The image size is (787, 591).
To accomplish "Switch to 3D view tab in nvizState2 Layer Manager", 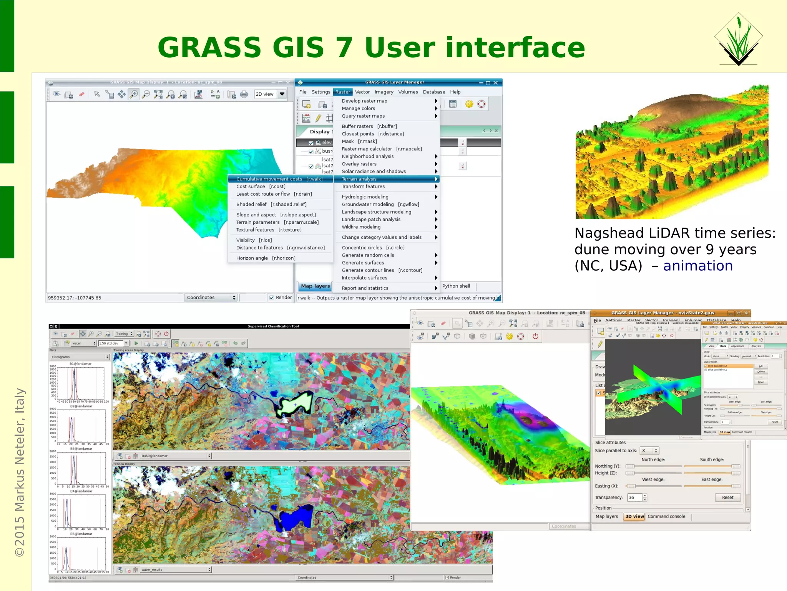I will click(634, 516).
